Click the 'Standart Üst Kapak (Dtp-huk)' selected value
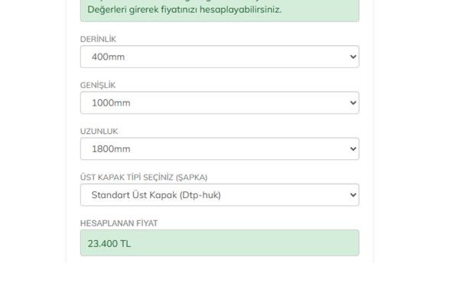Screen dimensions: 459x306 (156, 195)
